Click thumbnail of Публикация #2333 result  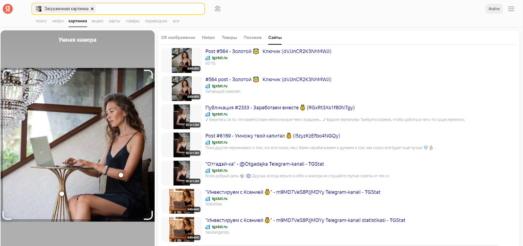[x=181, y=117]
